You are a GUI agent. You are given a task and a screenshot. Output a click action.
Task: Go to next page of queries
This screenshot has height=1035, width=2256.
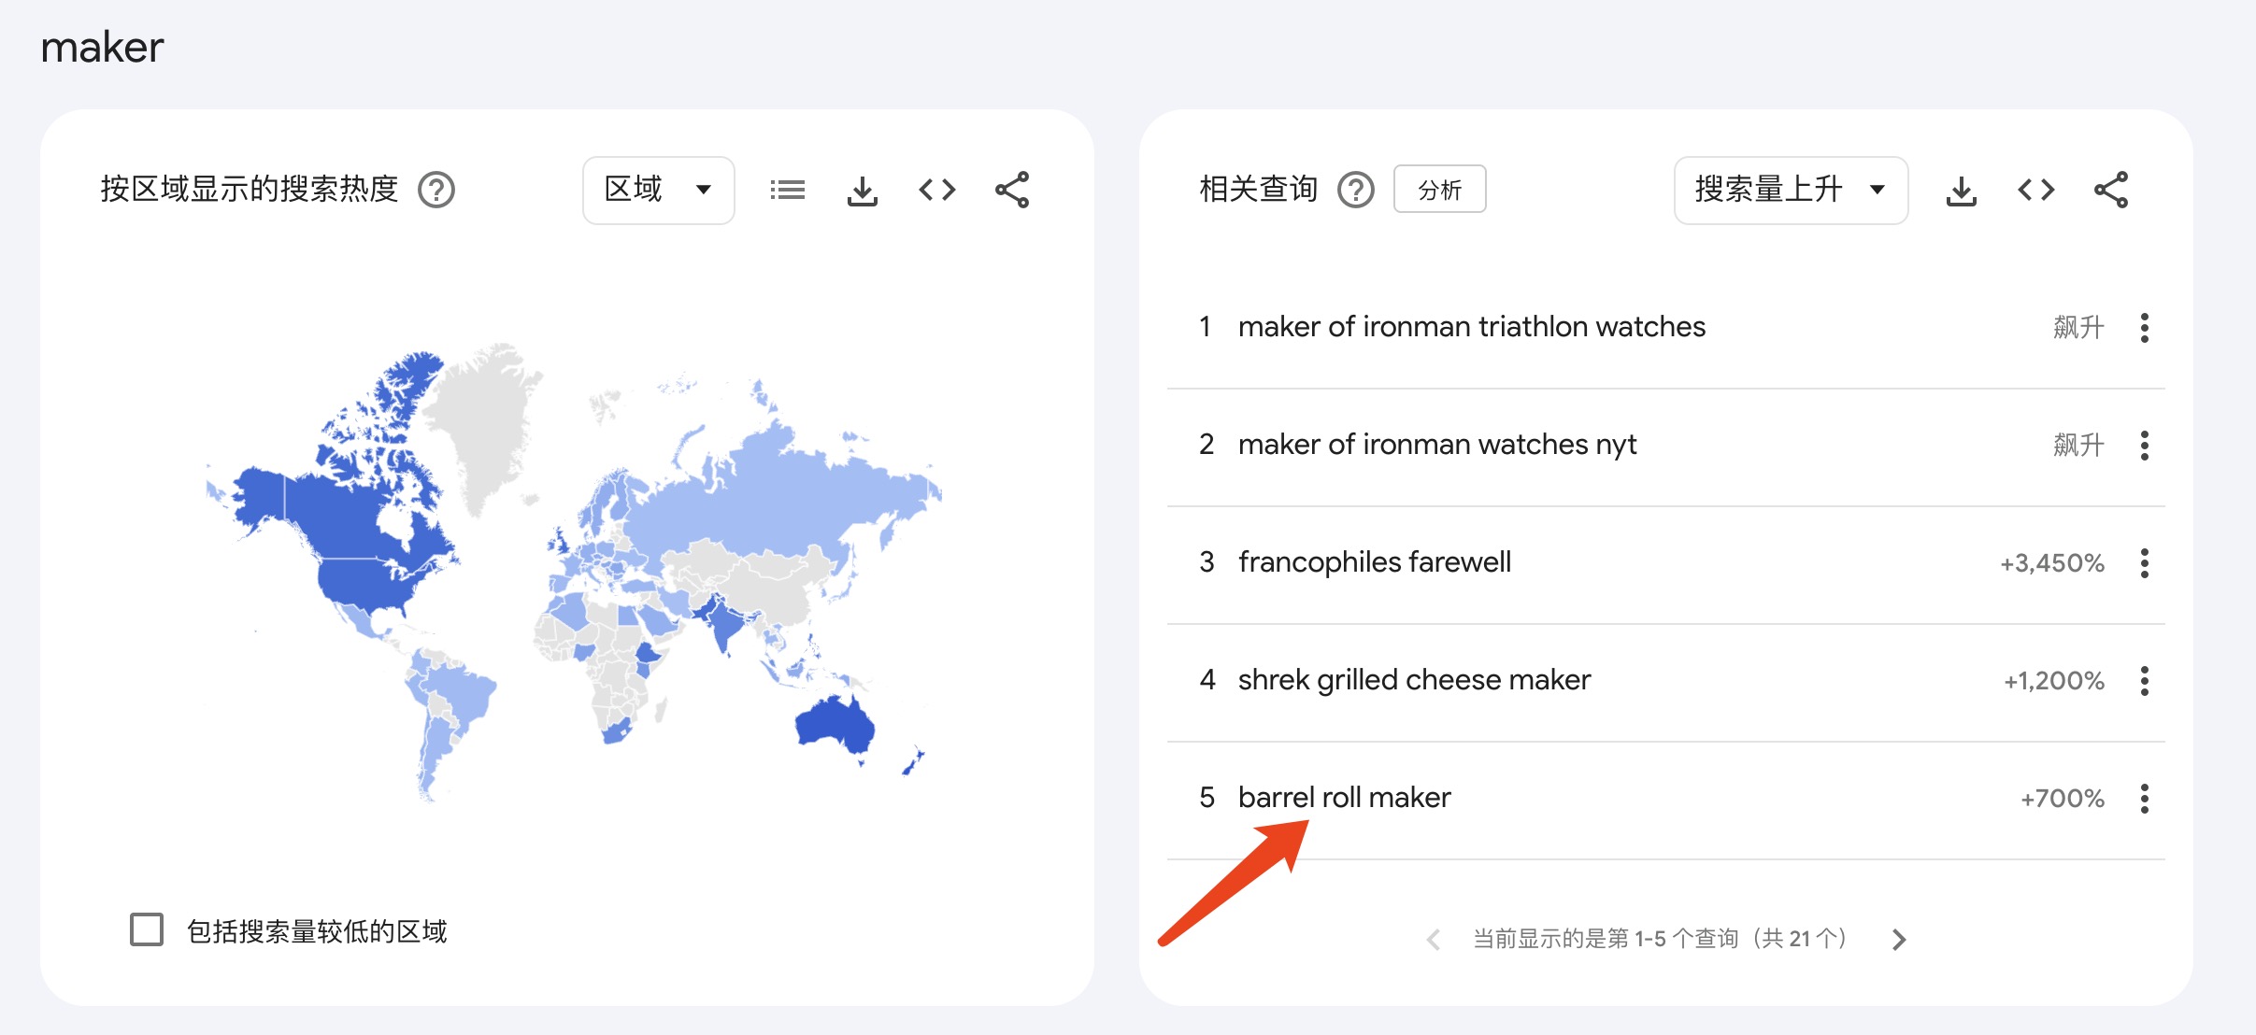click(1898, 940)
